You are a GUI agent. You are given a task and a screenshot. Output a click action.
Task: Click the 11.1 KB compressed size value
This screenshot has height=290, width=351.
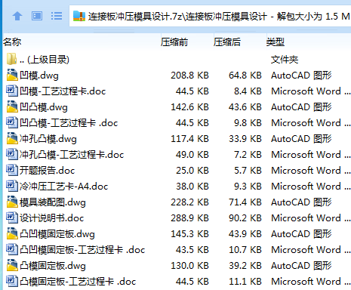pyautogui.click(x=245, y=282)
